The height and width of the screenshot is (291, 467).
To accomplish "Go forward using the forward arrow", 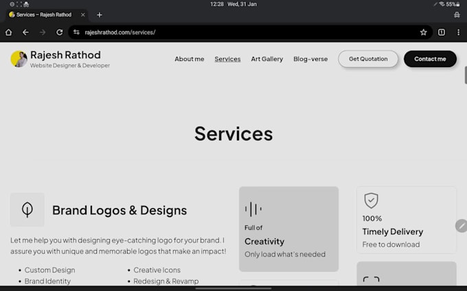I will point(43,32).
